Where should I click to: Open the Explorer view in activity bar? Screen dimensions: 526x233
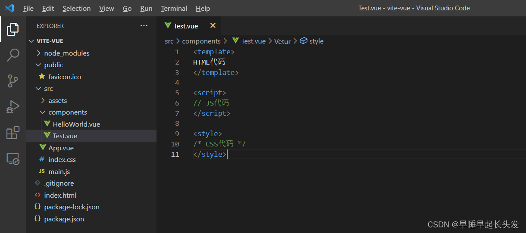(13, 29)
